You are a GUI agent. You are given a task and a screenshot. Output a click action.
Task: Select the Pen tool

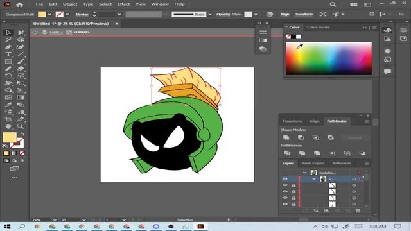click(8, 47)
